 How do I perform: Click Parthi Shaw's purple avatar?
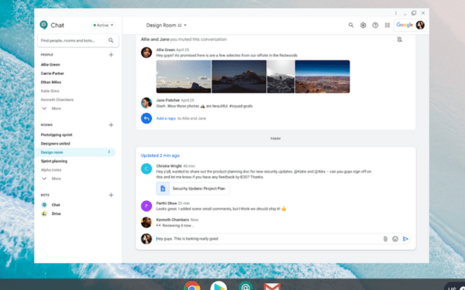pos(146,206)
